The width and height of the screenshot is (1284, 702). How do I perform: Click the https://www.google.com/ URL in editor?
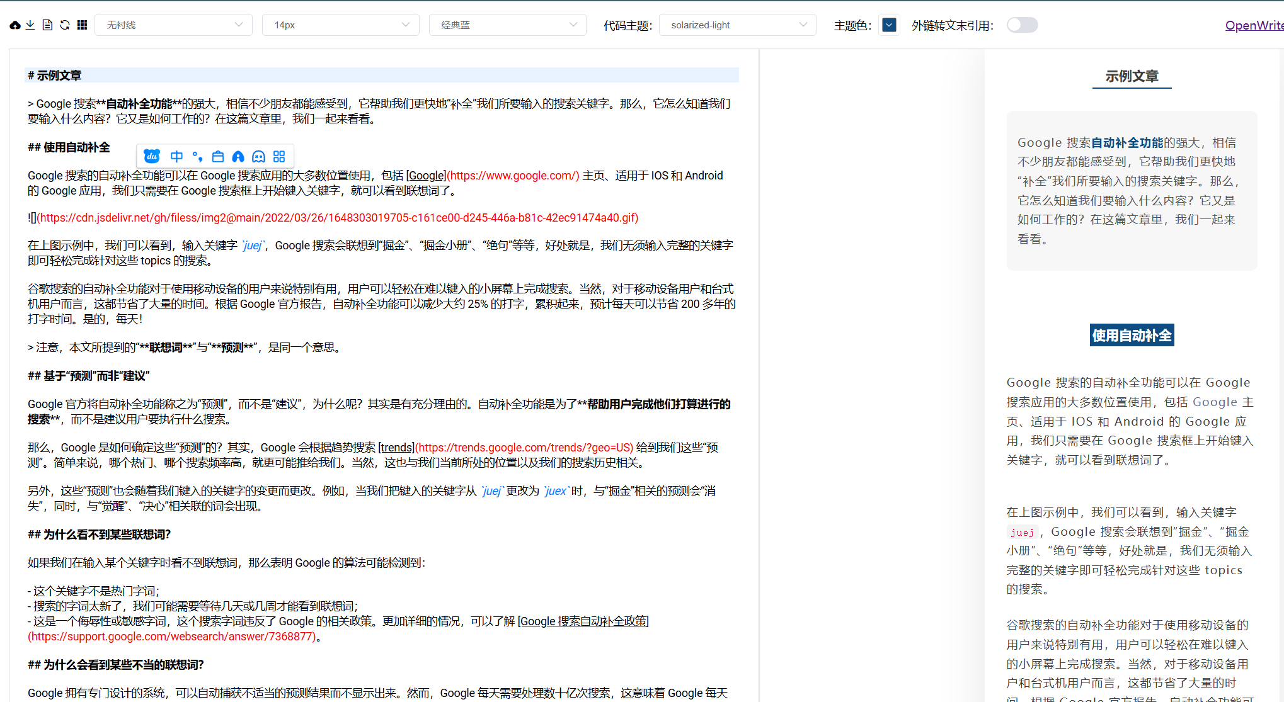click(513, 176)
